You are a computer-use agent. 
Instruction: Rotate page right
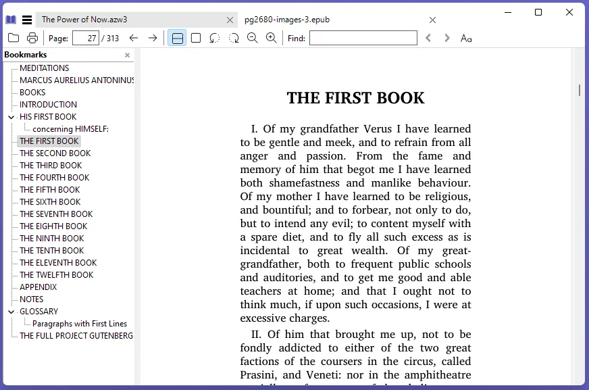(234, 38)
